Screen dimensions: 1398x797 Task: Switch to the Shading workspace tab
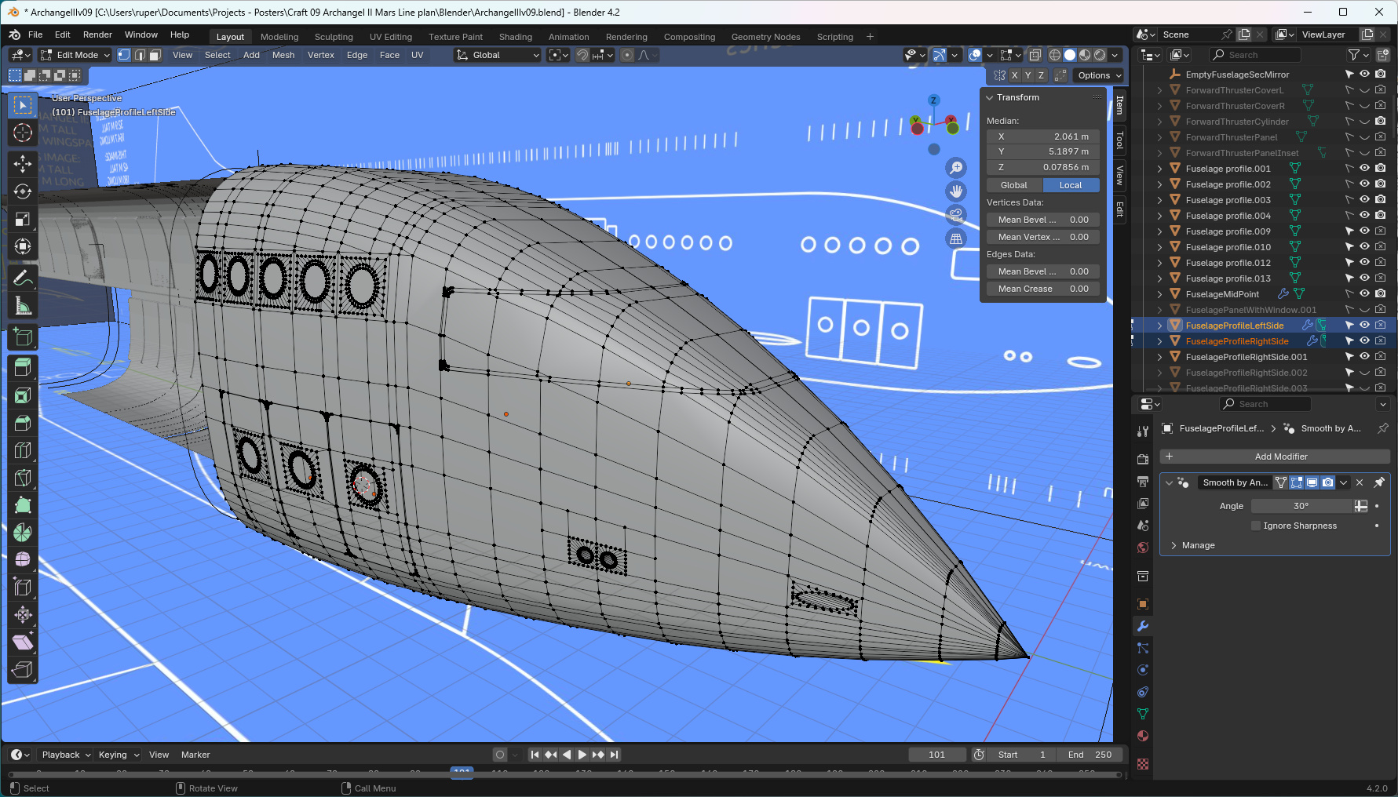coord(516,37)
